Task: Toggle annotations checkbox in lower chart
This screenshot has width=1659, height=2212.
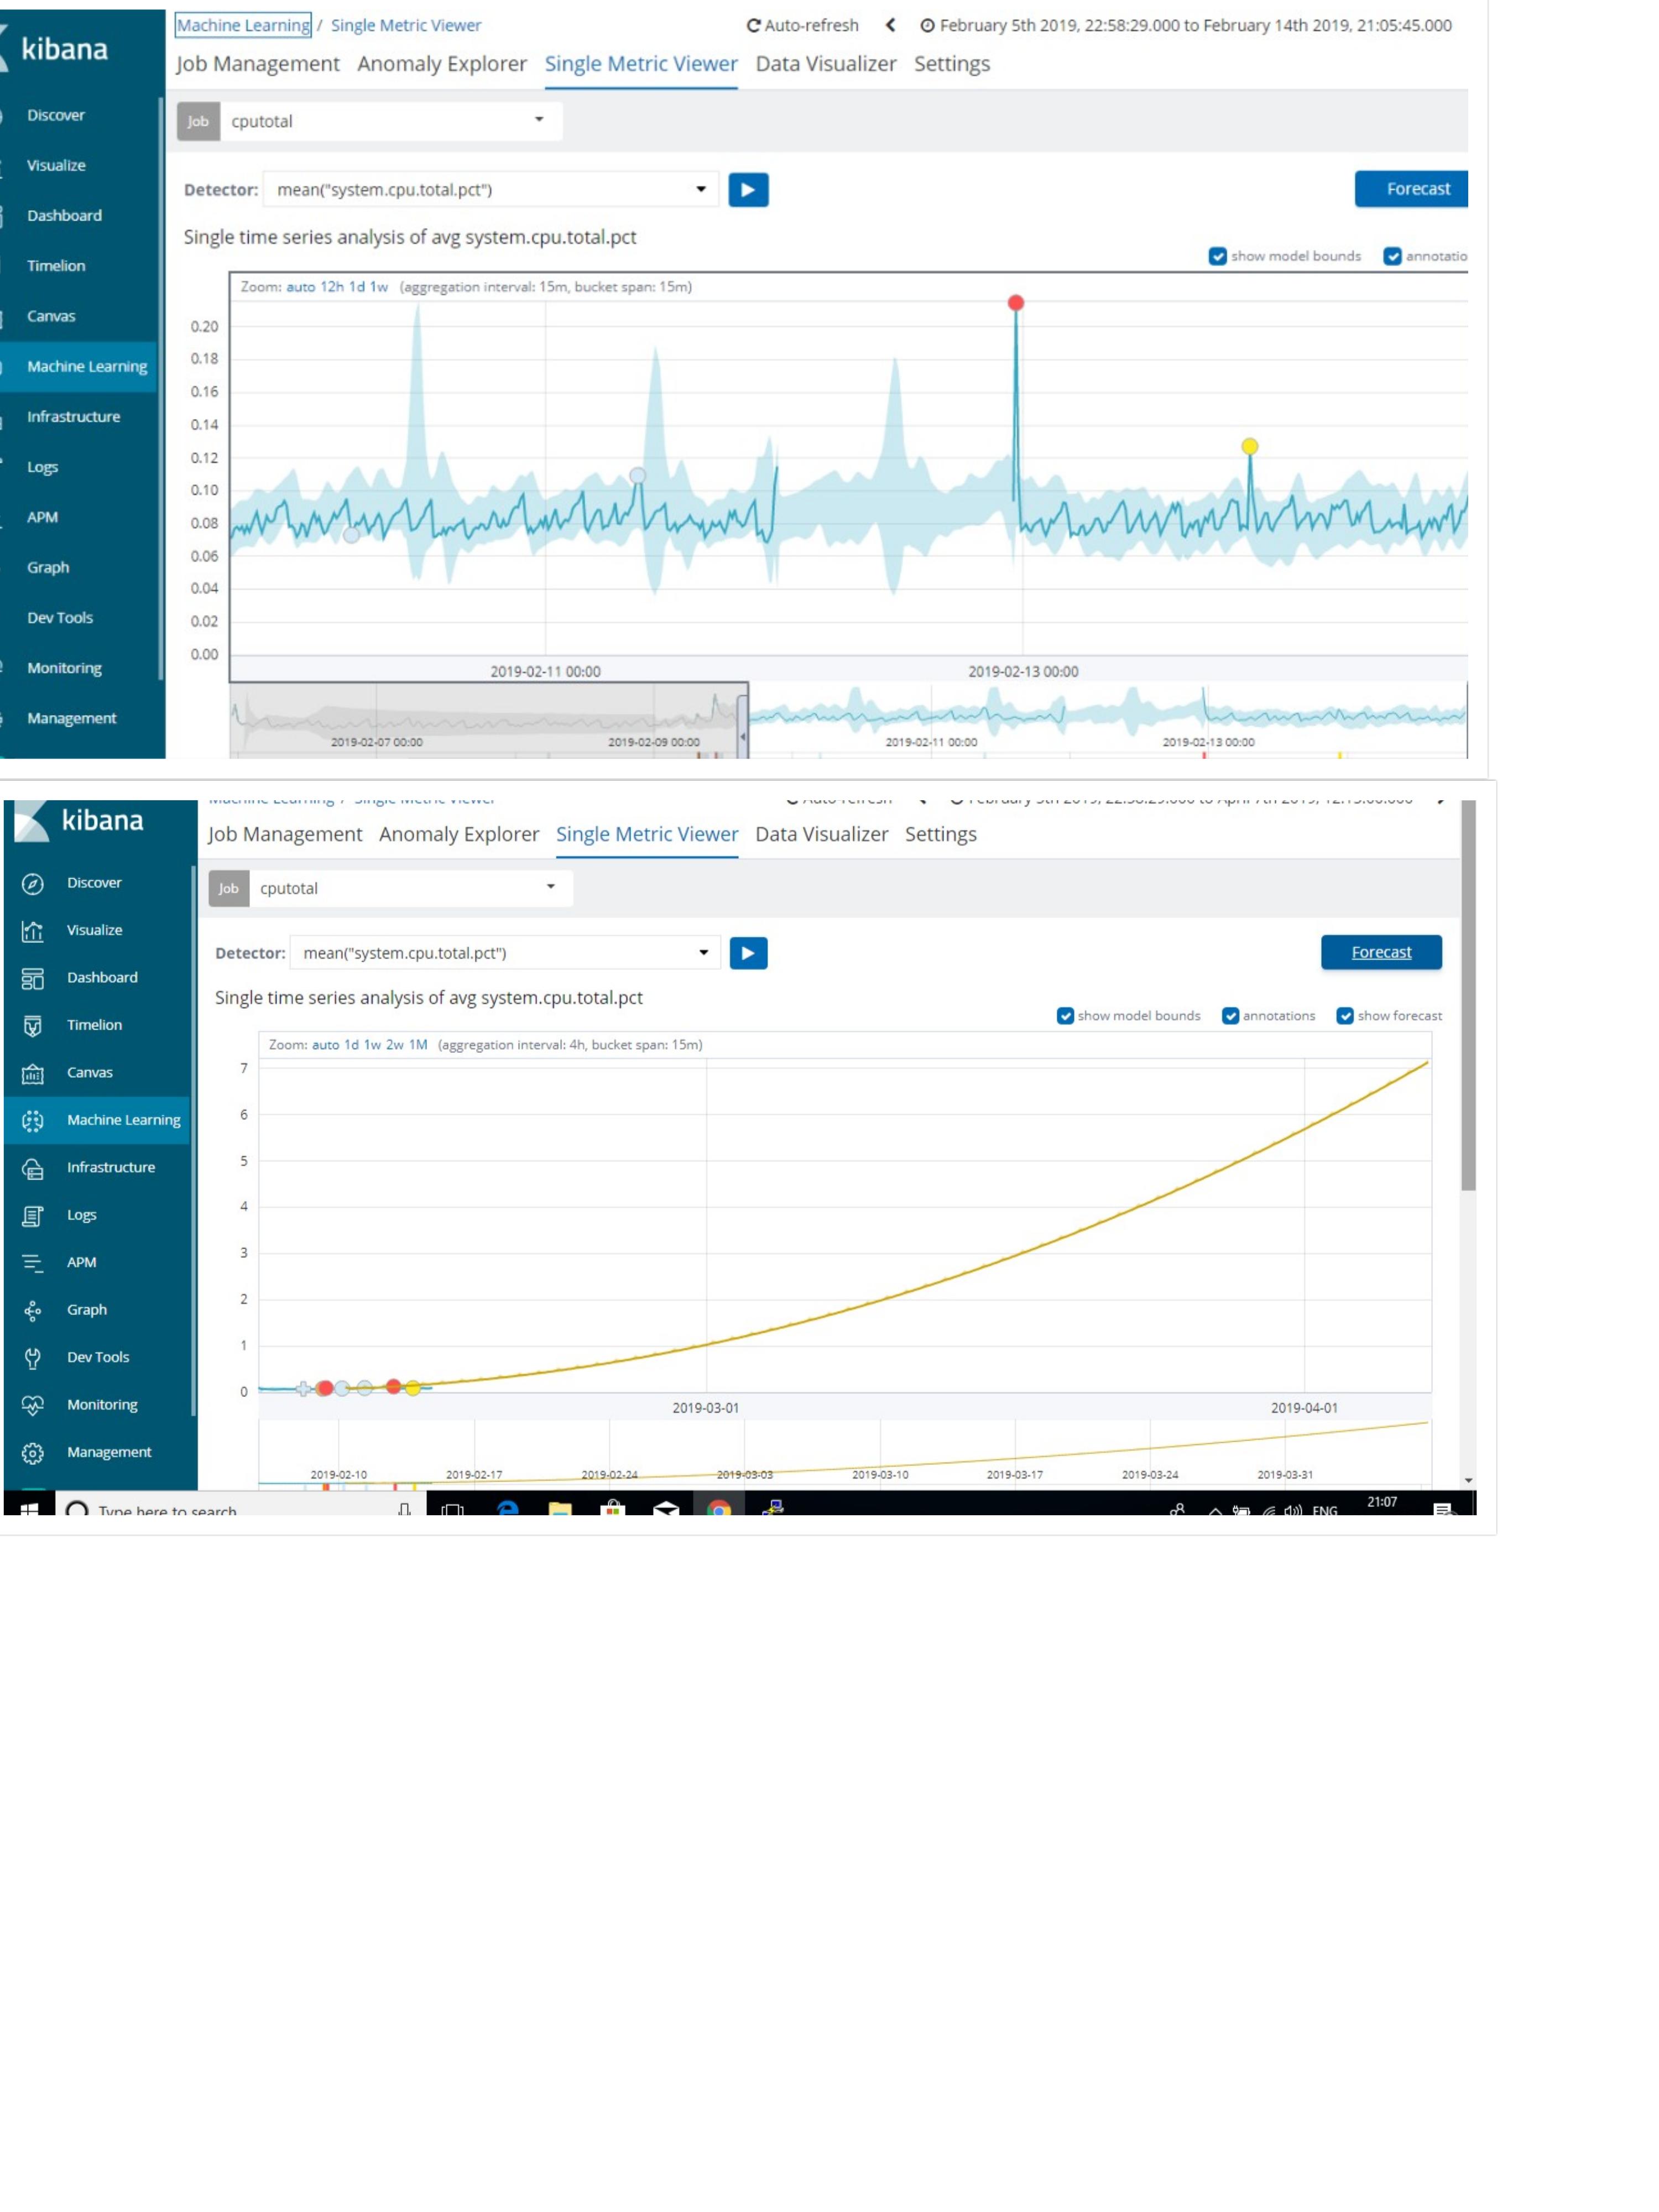Action: click(1230, 1016)
